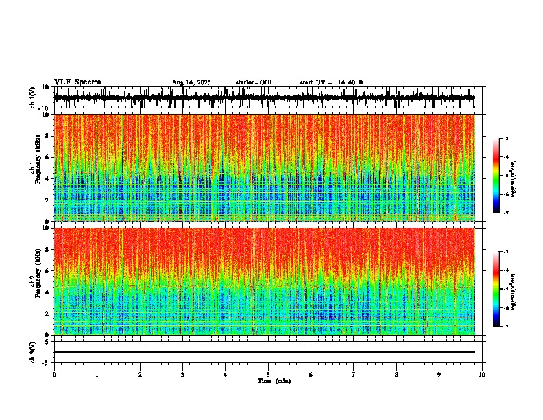Click the "ch.3(V)" axis label

pos(33,352)
